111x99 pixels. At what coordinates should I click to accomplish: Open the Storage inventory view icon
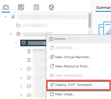tap(36, 7)
